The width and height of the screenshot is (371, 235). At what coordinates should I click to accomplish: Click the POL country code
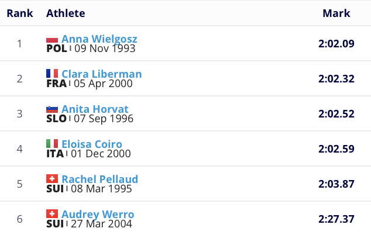click(57, 49)
